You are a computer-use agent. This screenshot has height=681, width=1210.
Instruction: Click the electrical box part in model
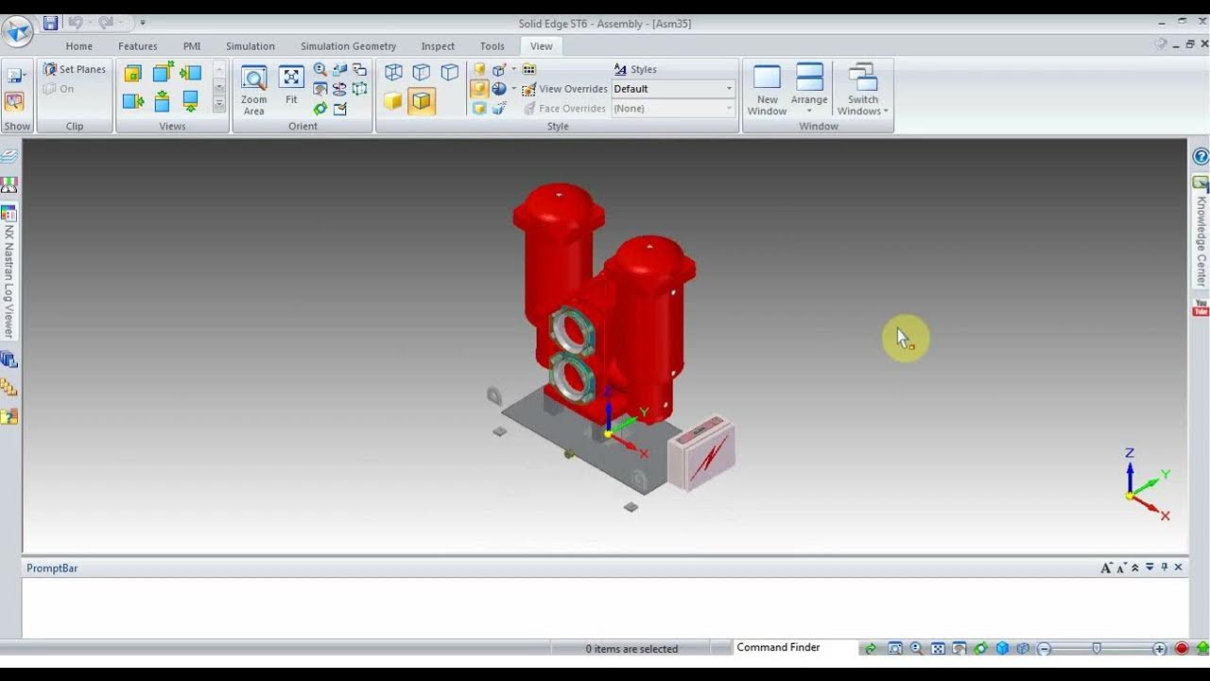(701, 452)
